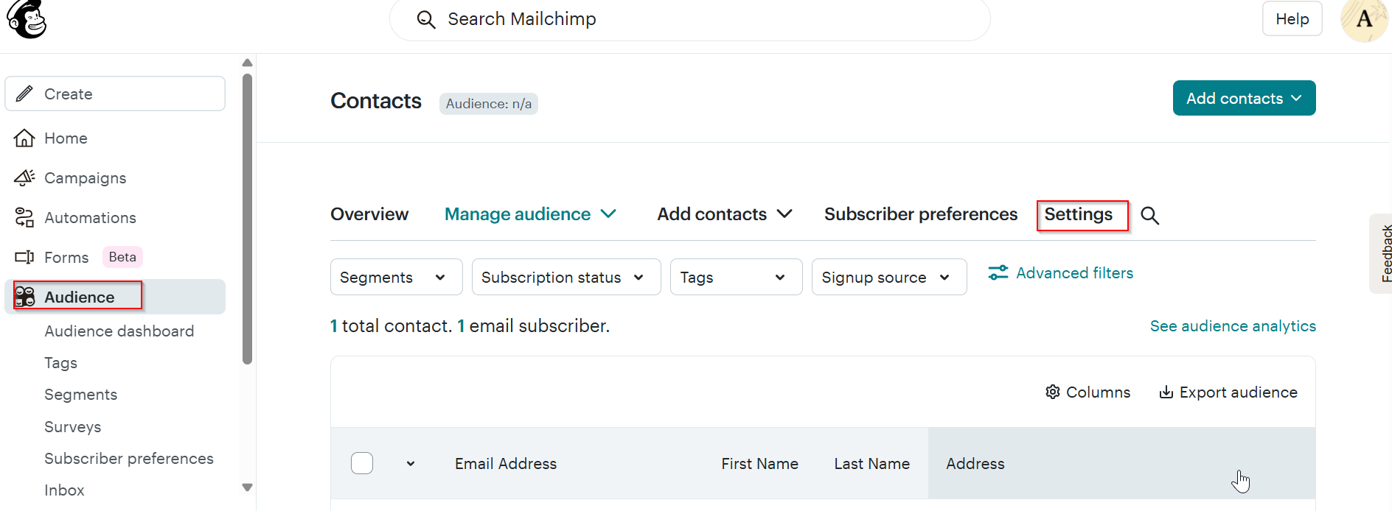Switch to the Overview tab
Screen dimensions: 1392x511
[x=369, y=214]
